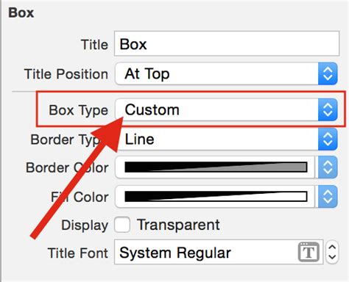Focus the Title text field containing Box
Viewport: 349px width, 282px height.
pos(227,44)
